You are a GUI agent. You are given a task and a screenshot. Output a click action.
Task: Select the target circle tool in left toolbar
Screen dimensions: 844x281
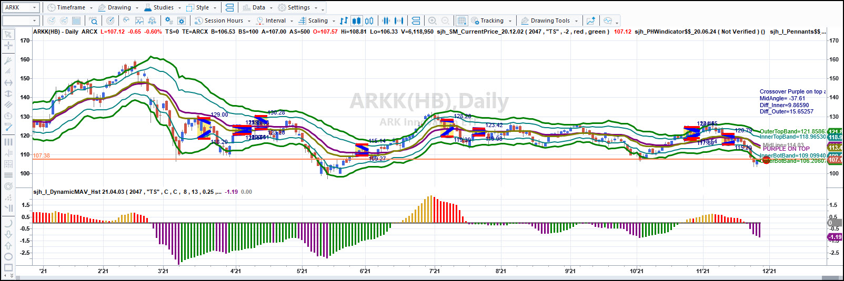pos(8,186)
